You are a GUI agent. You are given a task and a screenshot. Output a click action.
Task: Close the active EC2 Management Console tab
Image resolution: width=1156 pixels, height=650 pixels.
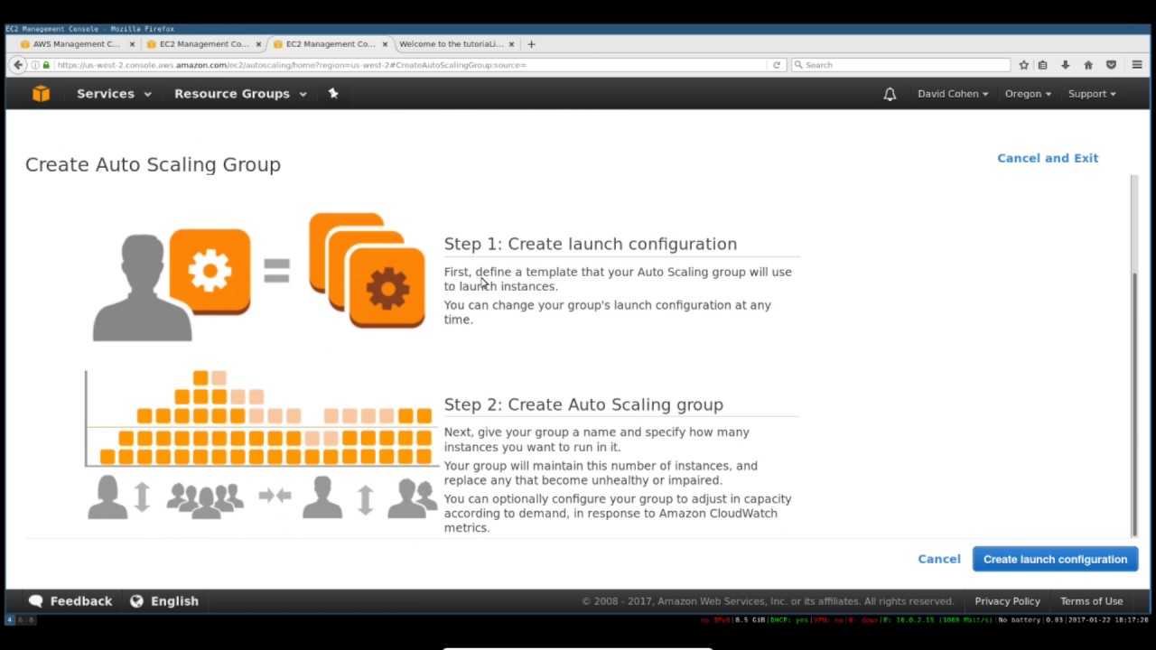point(385,43)
